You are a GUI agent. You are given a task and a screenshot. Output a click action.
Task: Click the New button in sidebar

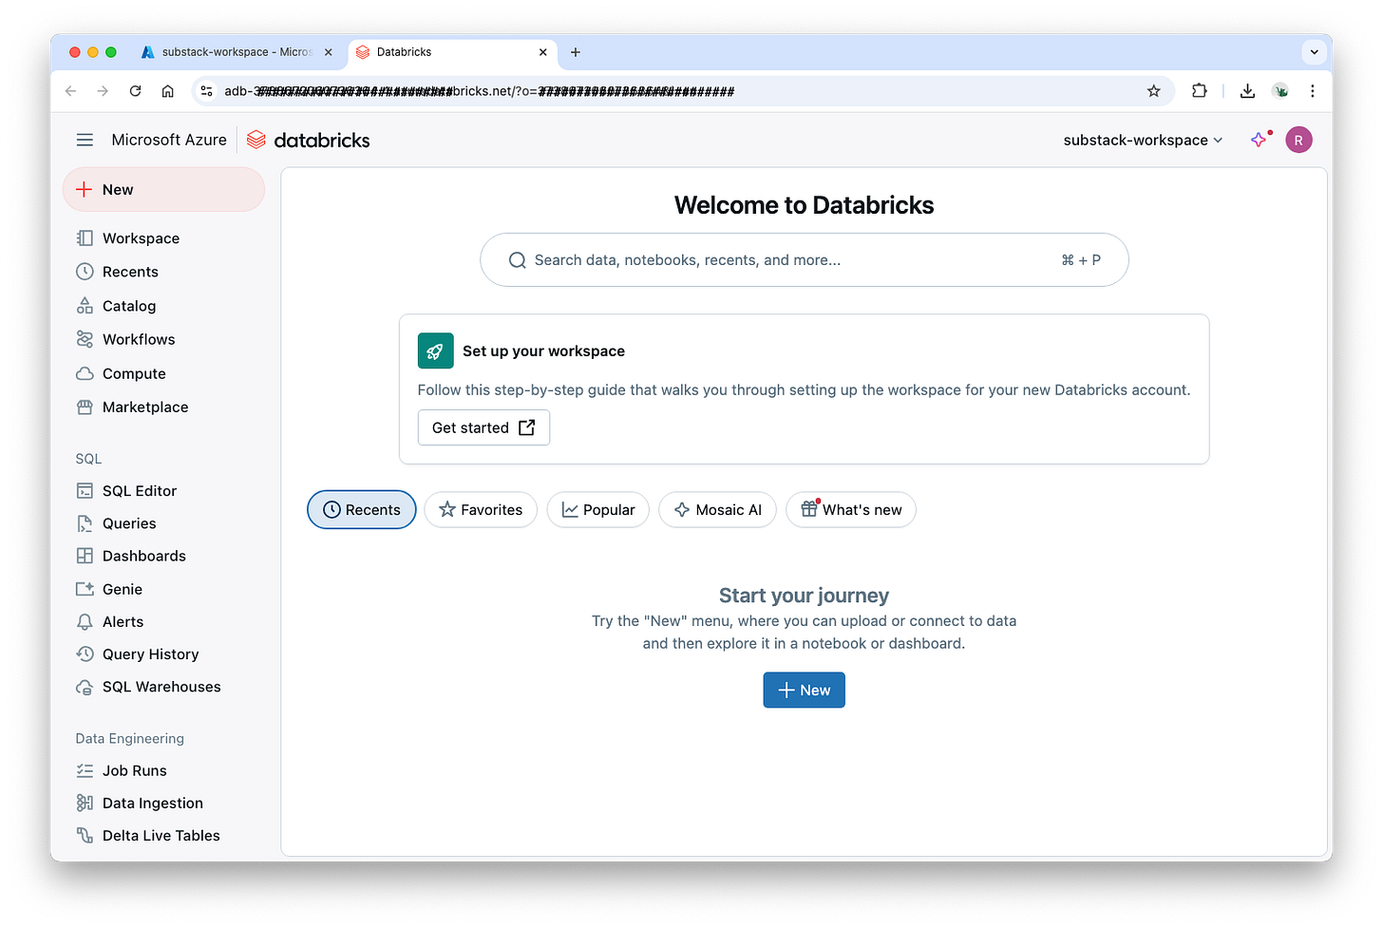(163, 189)
